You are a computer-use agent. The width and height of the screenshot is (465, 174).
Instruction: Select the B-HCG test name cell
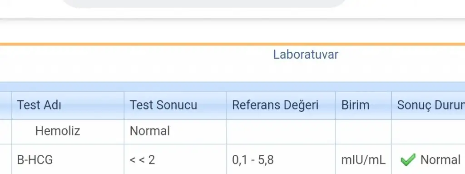coord(68,159)
